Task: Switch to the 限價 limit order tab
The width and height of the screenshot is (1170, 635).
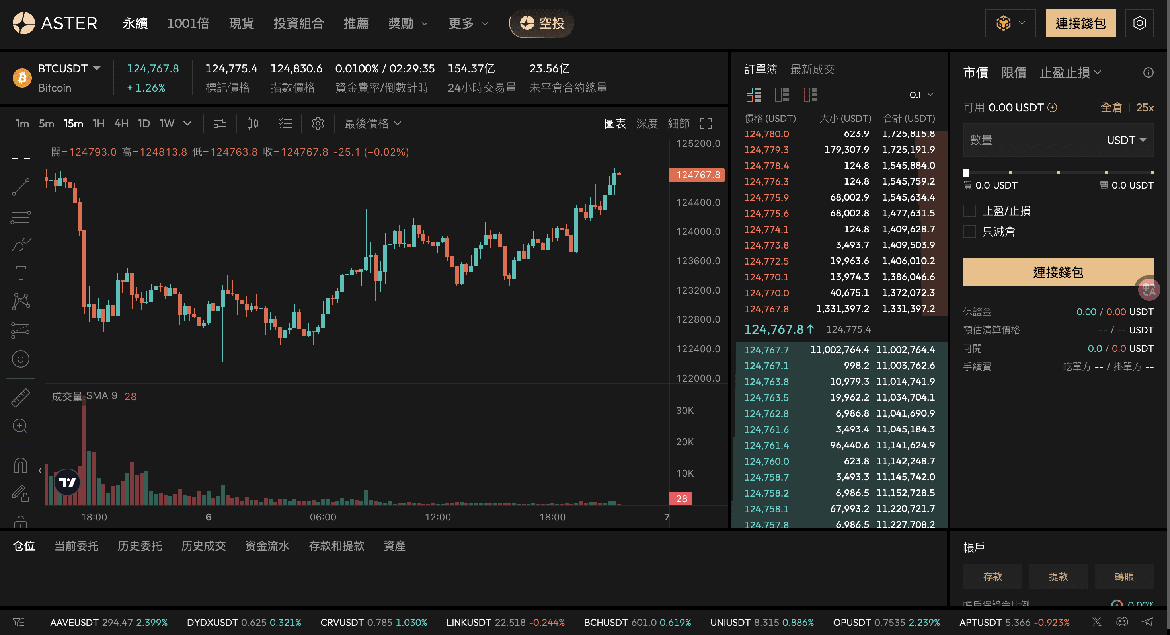Action: click(x=1014, y=73)
